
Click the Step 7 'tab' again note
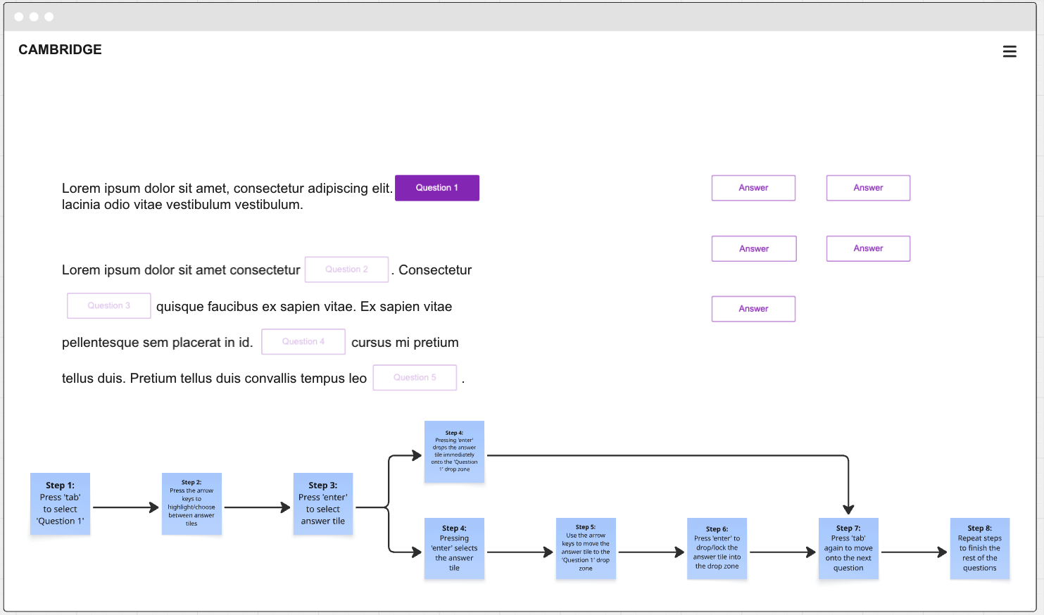[x=848, y=548]
